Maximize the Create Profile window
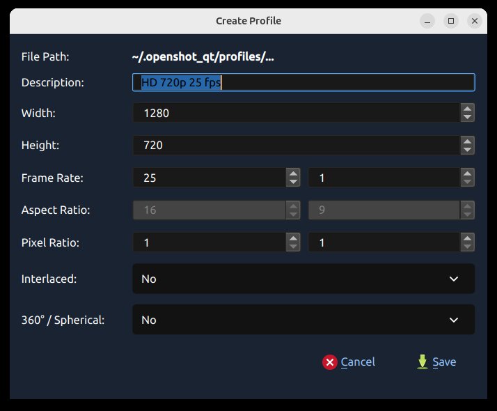This screenshot has height=411, width=497. (x=451, y=21)
